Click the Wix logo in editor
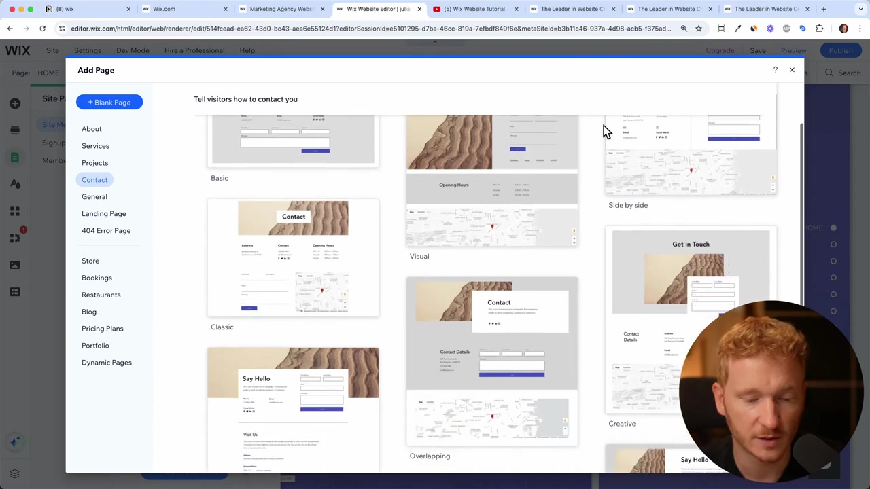Screen dimensions: 870x489 point(18,50)
